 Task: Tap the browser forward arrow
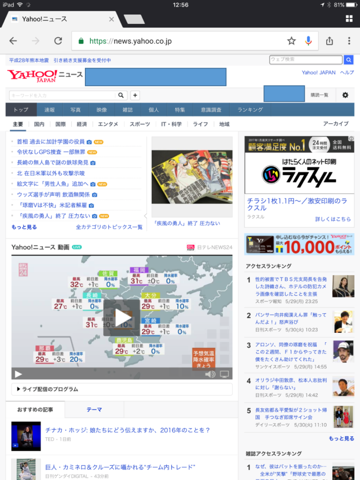(x=36, y=41)
